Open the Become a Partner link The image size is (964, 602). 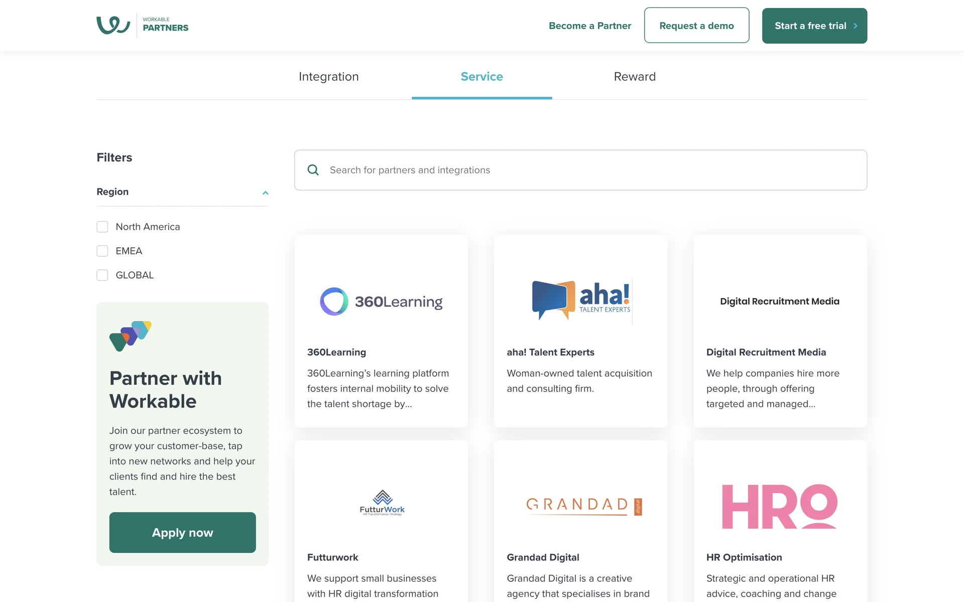(x=589, y=26)
